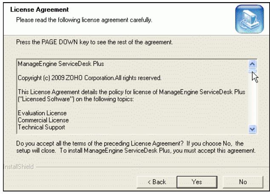Select the Technical Support topic line
270x194 pixels.
[41, 127]
